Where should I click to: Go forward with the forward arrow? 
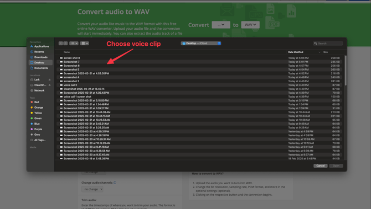coord(65,44)
